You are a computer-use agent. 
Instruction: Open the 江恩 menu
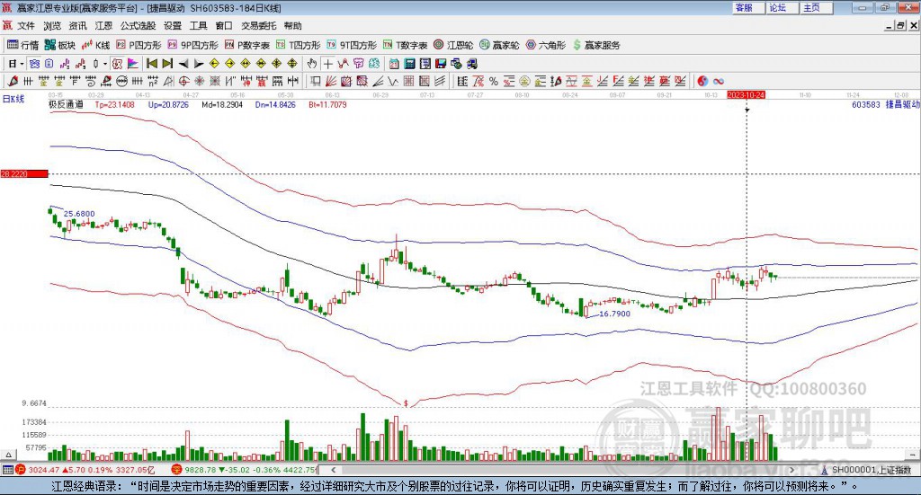[x=103, y=26]
